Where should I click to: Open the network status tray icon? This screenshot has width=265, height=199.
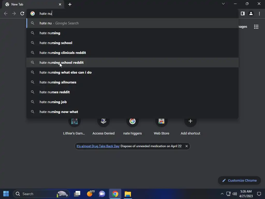[x=229, y=194]
